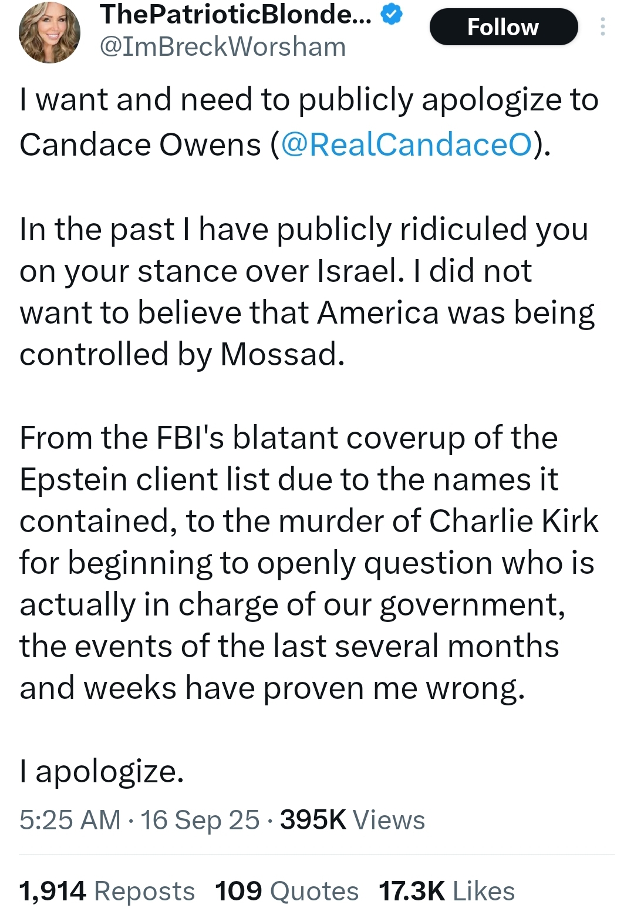The height and width of the screenshot is (908, 634).
Task: Show the 109 Quotes list
Action: (x=286, y=891)
